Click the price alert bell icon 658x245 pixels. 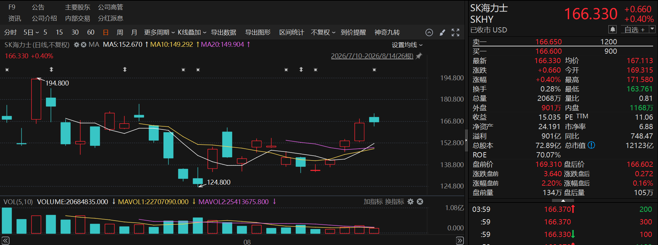click(613, 30)
